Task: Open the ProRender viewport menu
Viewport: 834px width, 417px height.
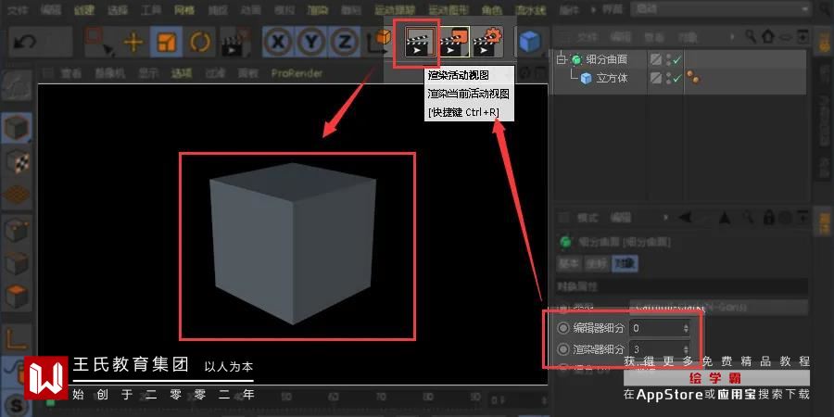Action: coord(297,73)
